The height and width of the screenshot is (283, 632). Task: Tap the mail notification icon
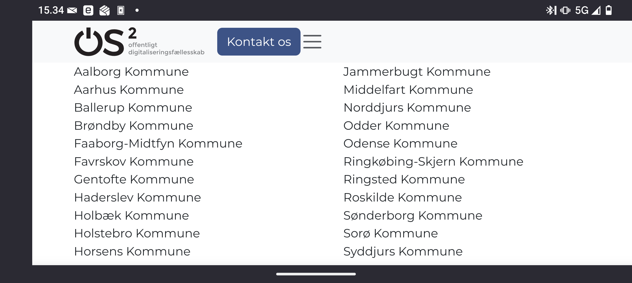pyautogui.click(x=72, y=10)
